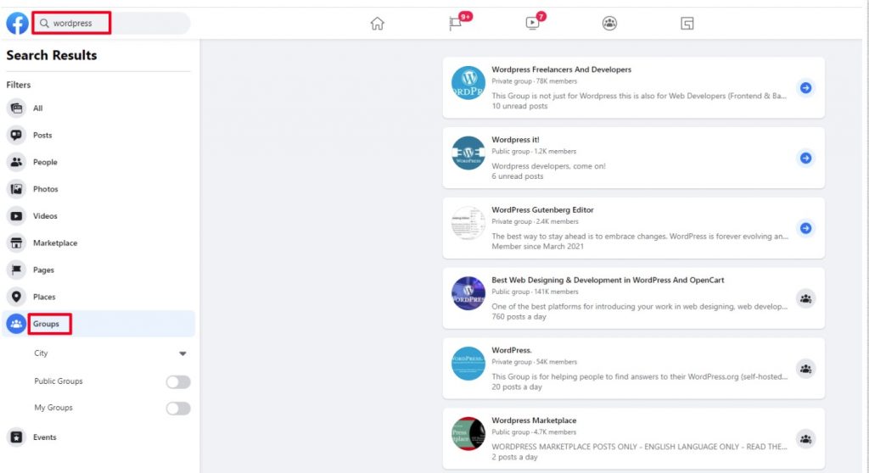Toggle the Public Groups switch
The height and width of the screenshot is (473, 869).
pyautogui.click(x=178, y=381)
